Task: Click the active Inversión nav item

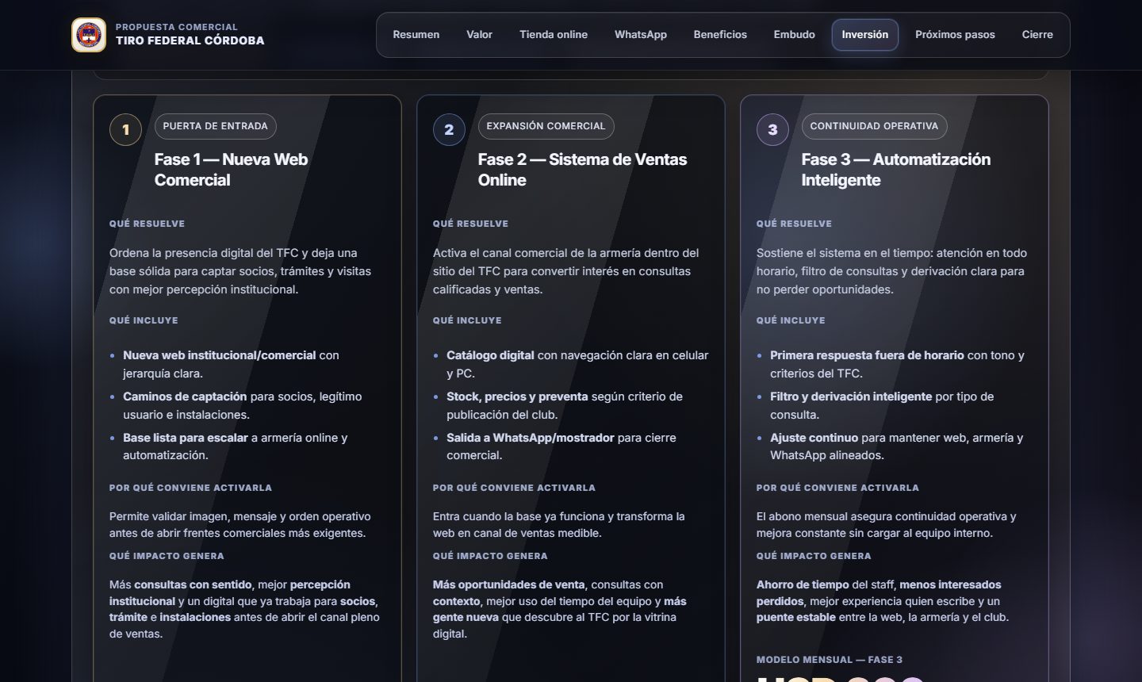Action: pyautogui.click(x=865, y=35)
